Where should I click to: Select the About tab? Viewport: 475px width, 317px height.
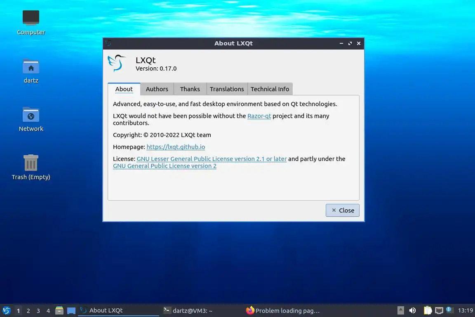tap(124, 89)
